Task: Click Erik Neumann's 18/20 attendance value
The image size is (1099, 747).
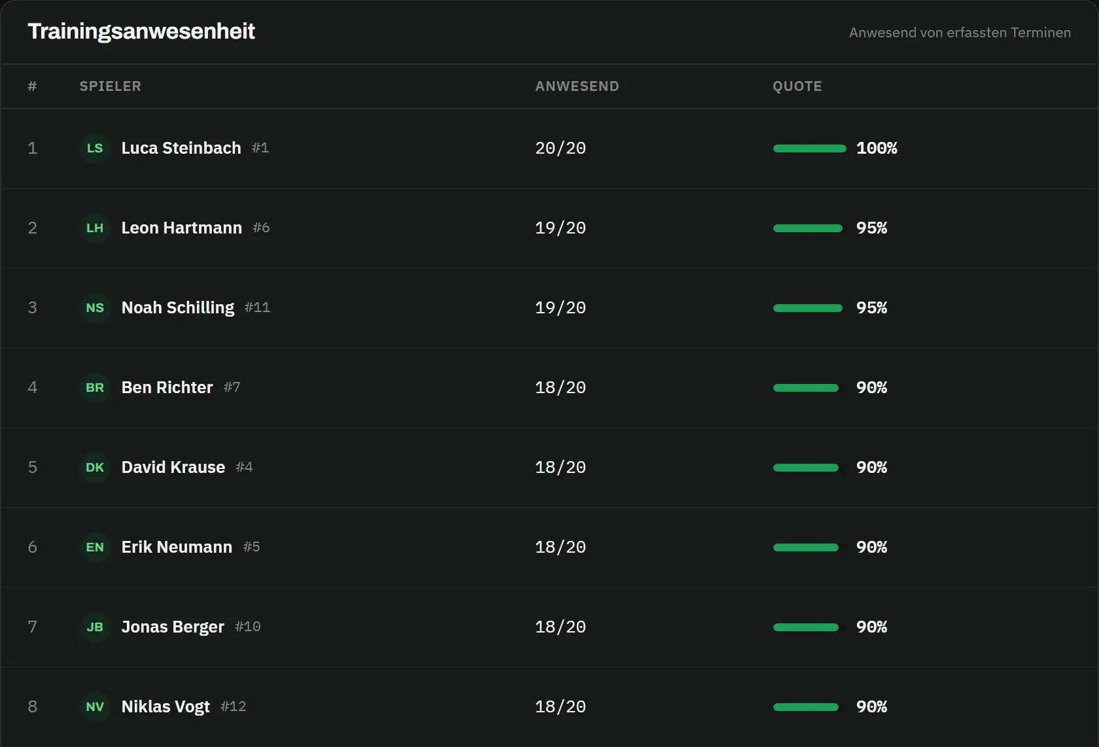Action: pyautogui.click(x=561, y=547)
